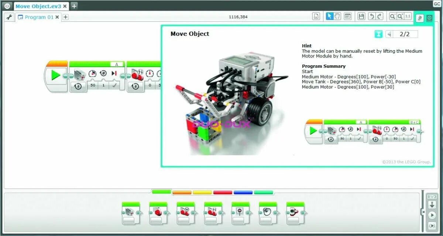Click the 2/2 page indicator
Image resolution: width=443 pixels, height=236 pixels.
pos(405,34)
